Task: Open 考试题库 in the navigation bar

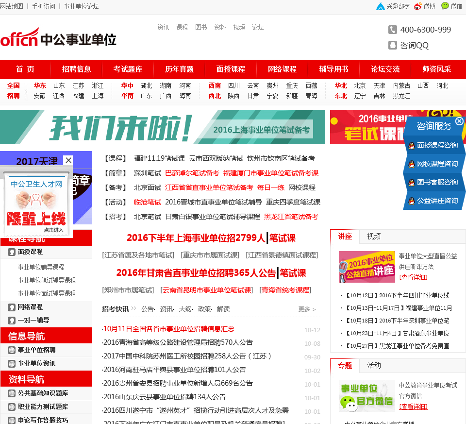Action: [128, 69]
